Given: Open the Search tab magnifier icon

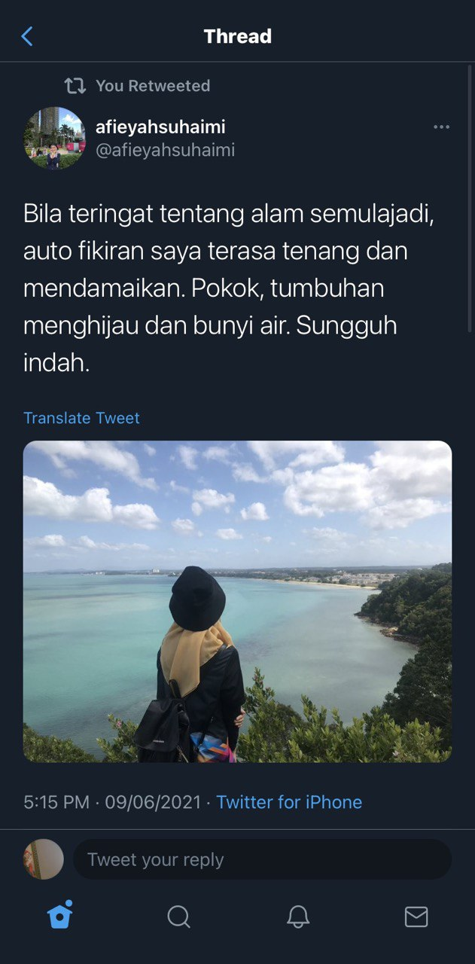Looking at the screenshot, I should click(178, 917).
